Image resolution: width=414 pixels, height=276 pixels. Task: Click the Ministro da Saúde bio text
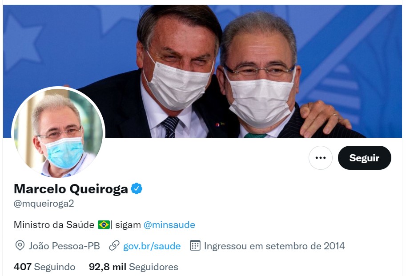coord(54,225)
